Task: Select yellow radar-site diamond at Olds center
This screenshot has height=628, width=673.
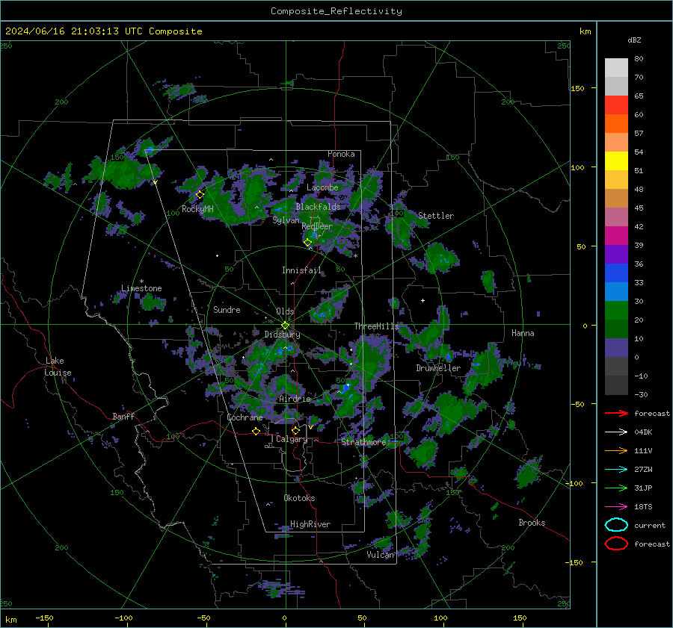Action: tap(285, 326)
